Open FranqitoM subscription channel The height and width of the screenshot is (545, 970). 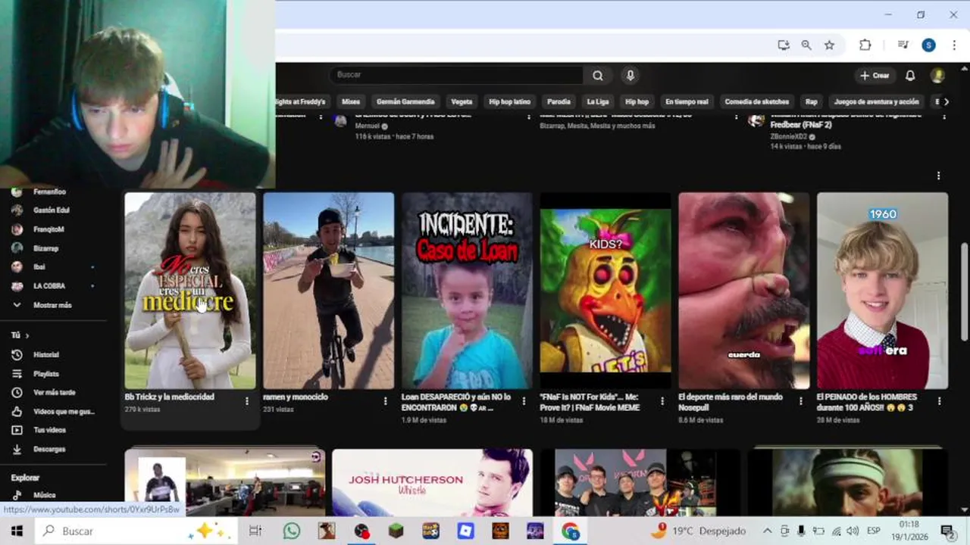click(x=48, y=229)
